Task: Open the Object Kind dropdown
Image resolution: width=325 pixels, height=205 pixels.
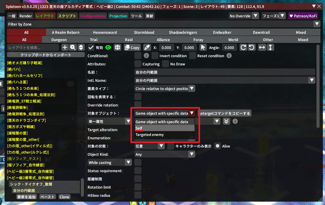Action: pyautogui.click(x=164, y=155)
